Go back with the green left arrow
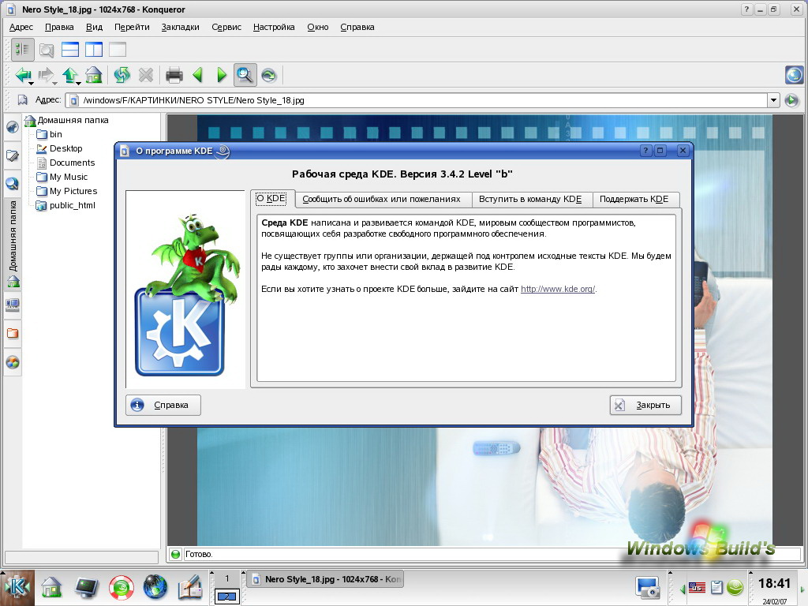 21,75
